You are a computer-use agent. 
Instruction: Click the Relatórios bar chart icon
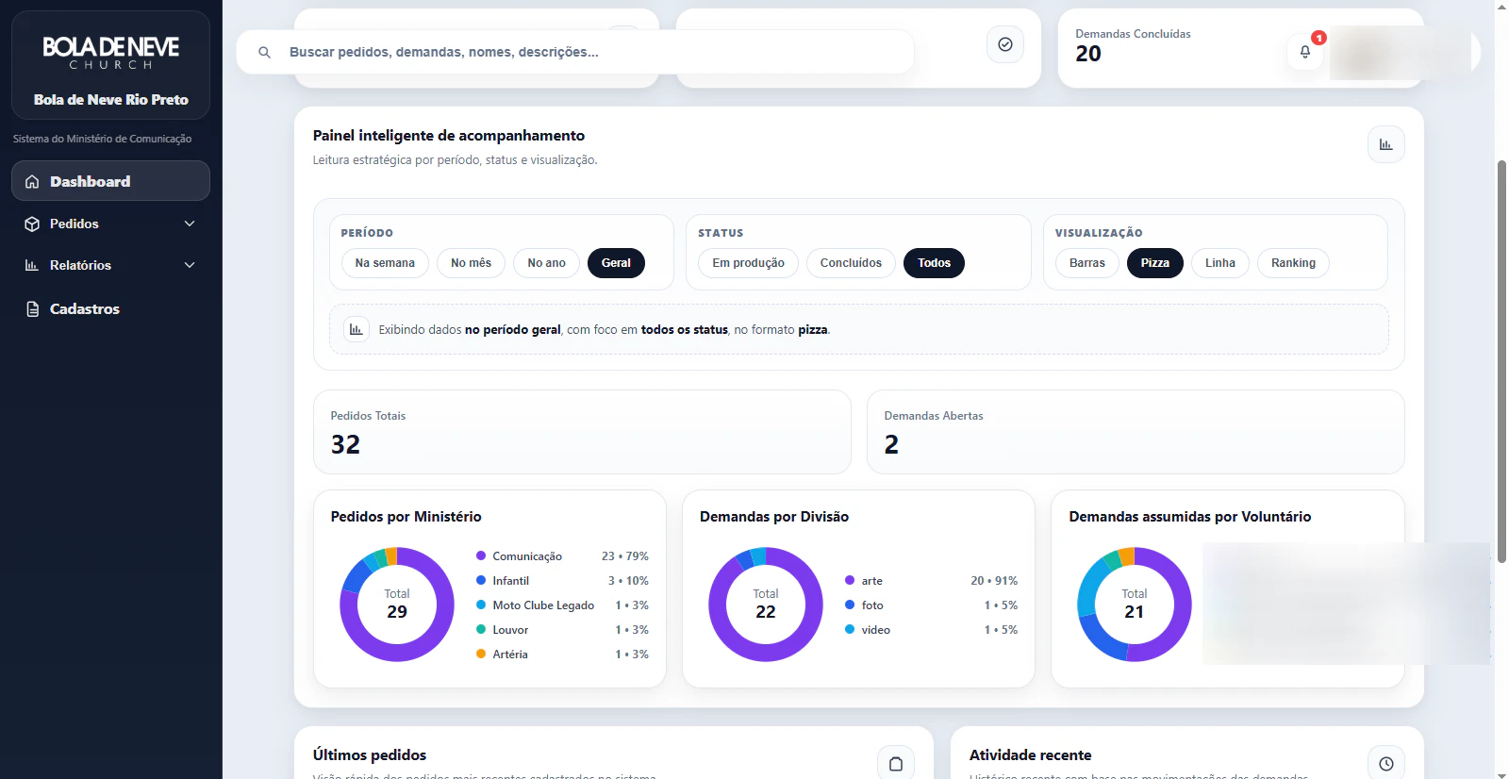[x=32, y=265]
